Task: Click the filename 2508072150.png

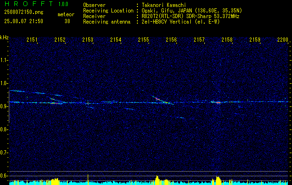Action: 24,12
